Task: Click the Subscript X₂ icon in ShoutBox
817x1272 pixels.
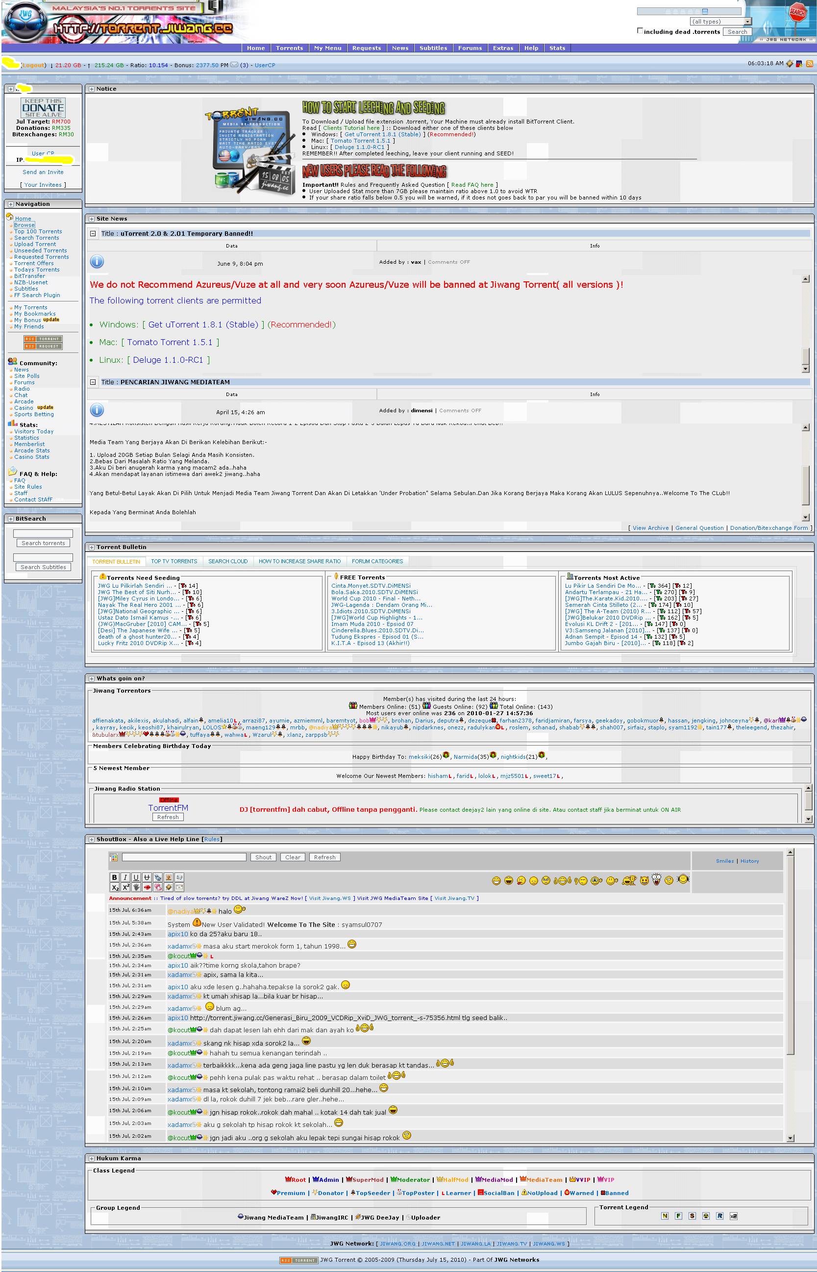Action: click(x=114, y=887)
